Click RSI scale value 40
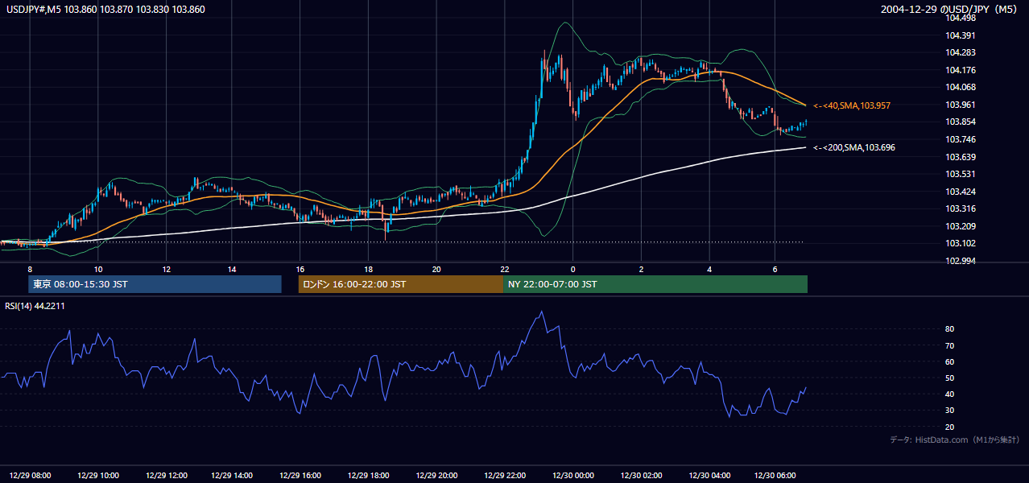Screen dimensions: 1029x483 click(950, 394)
